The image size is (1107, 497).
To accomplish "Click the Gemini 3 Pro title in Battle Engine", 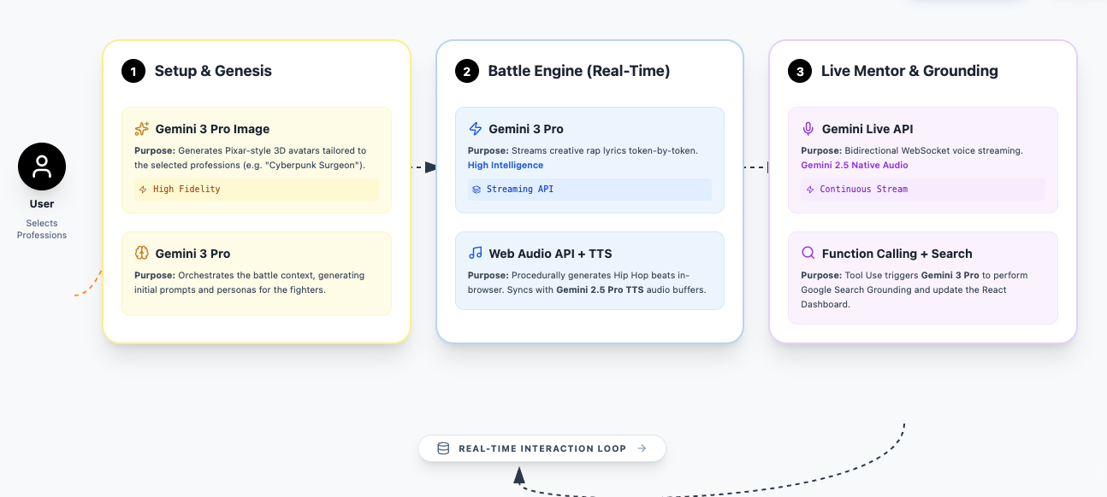I will pos(526,129).
